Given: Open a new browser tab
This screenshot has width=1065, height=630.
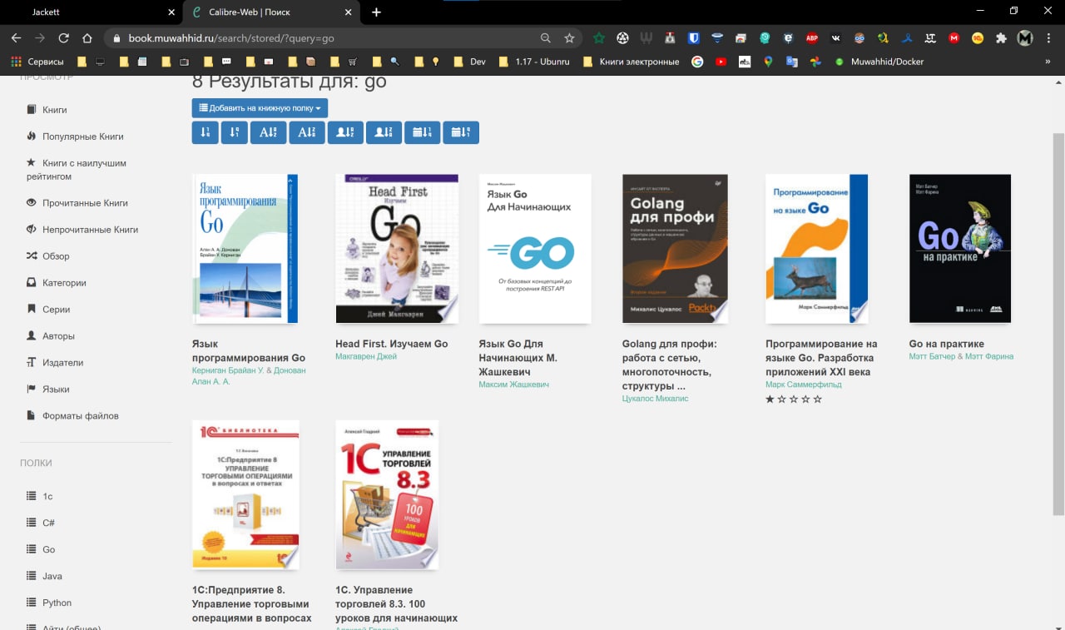Looking at the screenshot, I should coord(376,12).
